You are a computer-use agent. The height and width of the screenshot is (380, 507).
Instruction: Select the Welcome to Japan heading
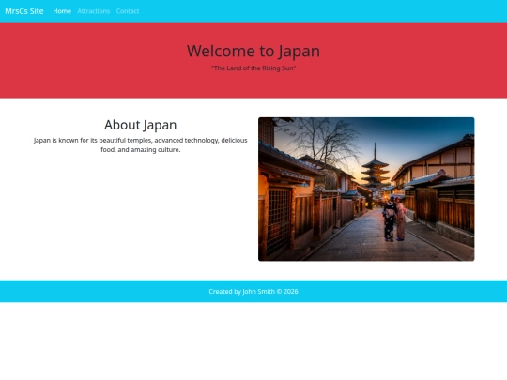click(x=253, y=51)
